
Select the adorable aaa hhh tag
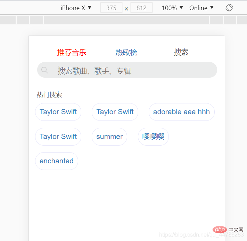[x=181, y=112]
